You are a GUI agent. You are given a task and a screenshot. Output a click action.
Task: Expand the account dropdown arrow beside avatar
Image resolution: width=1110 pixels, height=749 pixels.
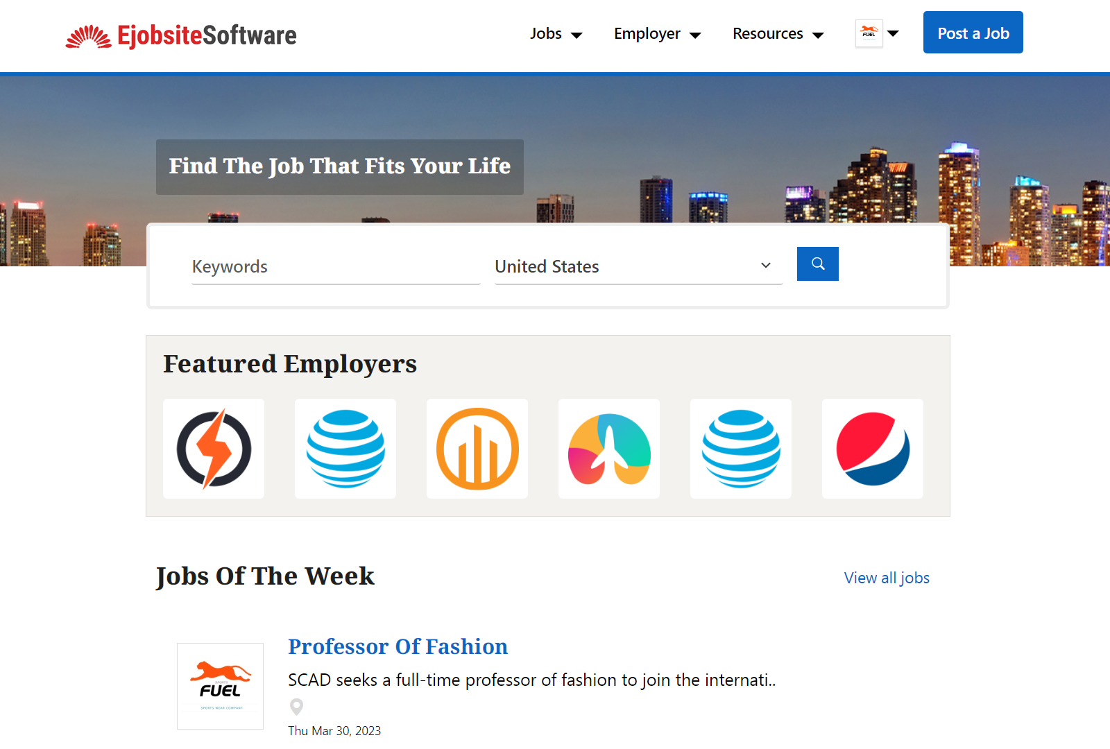click(894, 33)
